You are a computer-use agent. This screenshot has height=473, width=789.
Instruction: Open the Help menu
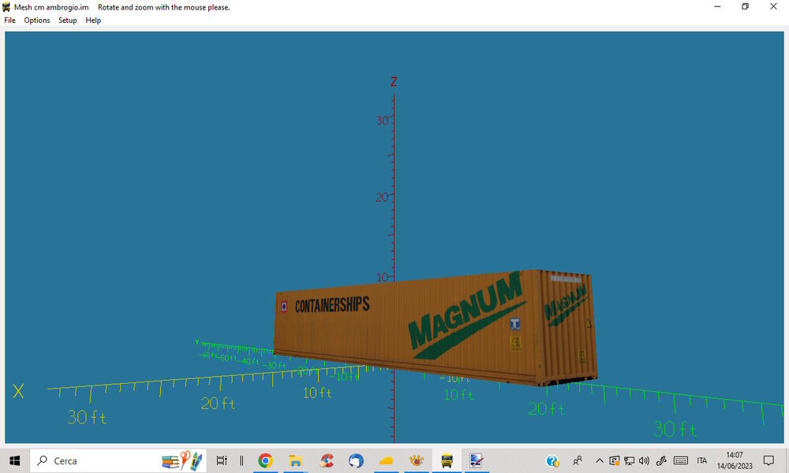93,20
